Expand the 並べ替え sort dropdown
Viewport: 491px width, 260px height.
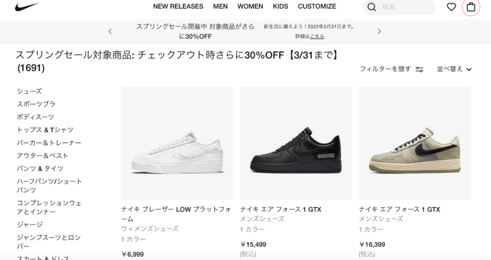[454, 69]
